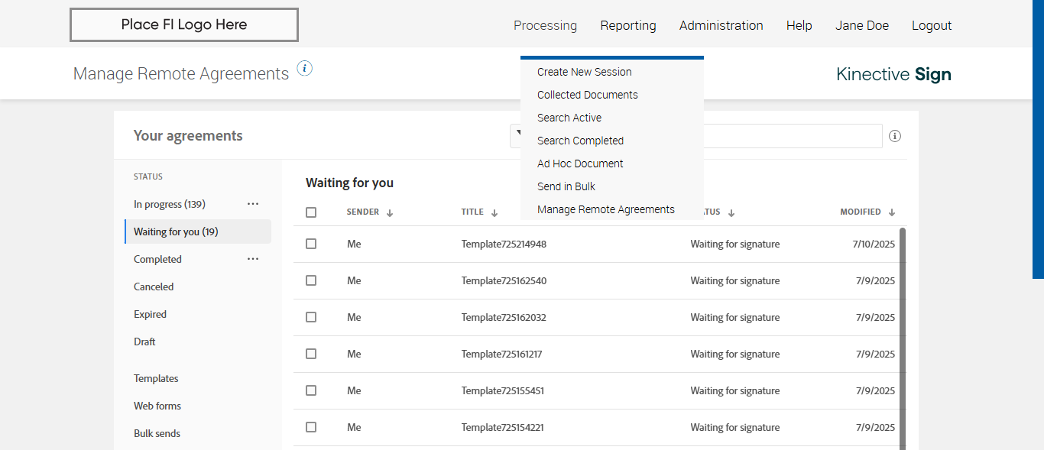Click the agreements list vertical scrollbar
This screenshot has height=450, width=1044.
point(903,336)
